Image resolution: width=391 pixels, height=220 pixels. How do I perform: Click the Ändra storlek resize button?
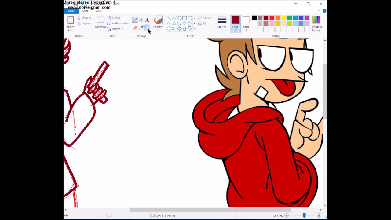118,23
